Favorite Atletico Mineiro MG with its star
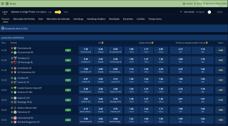 (12, 108)
